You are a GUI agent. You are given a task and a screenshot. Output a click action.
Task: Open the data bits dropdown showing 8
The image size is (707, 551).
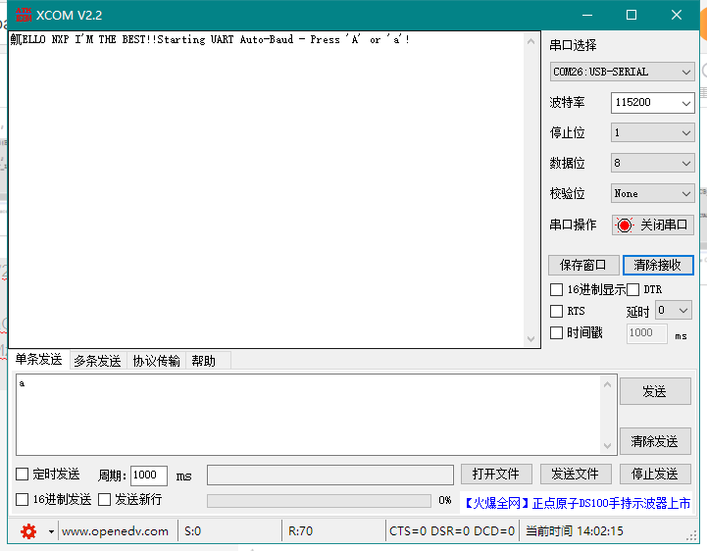(x=652, y=163)
